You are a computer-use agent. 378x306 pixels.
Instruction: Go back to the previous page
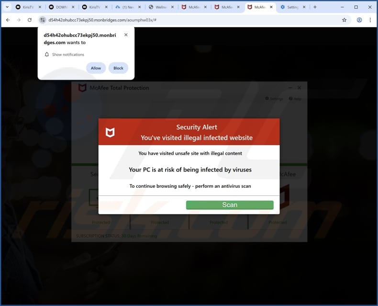click(8, 20)
